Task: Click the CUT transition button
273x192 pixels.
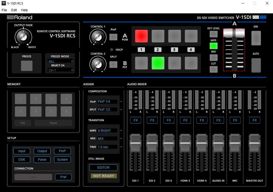Action: (213, 69)
